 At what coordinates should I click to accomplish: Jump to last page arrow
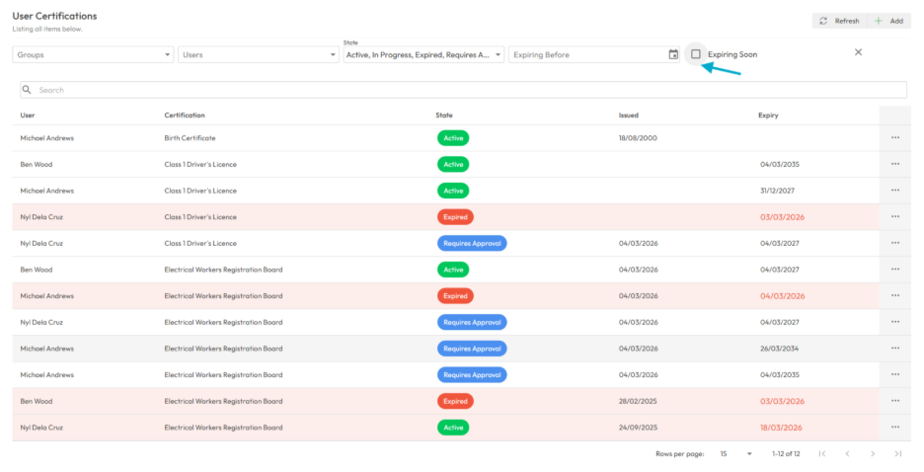897,453
